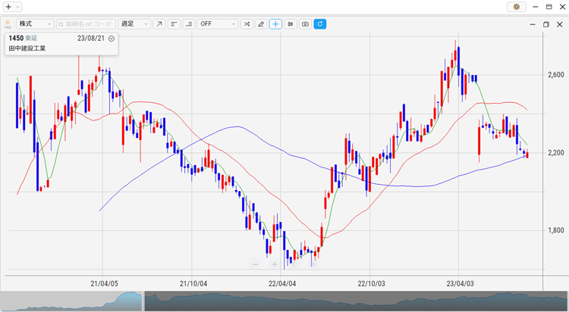Open the 株式 asset type dropdown
569x312 pixels.
(x=35, y=24)
